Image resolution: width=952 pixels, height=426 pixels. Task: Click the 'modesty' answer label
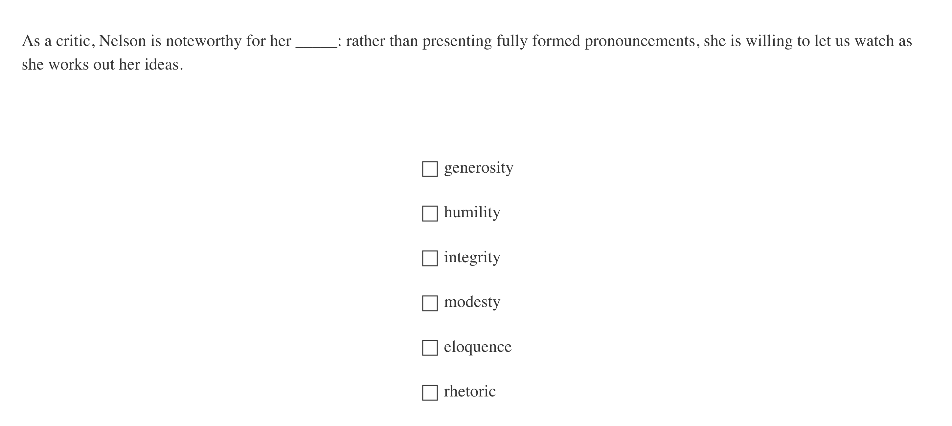[x=472, y=302]
